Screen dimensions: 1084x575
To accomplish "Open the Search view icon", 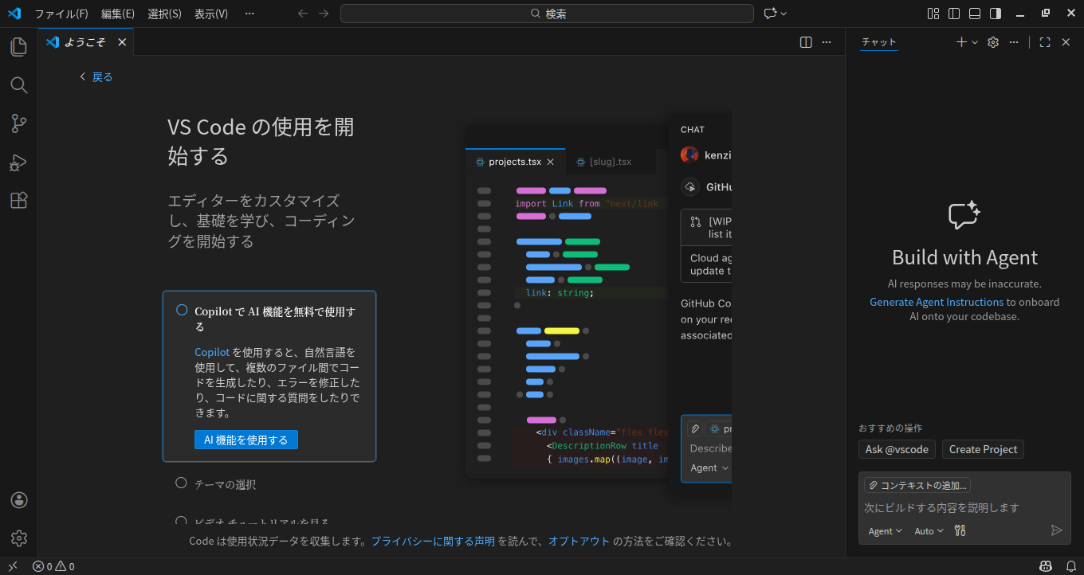I will [18, 85].
